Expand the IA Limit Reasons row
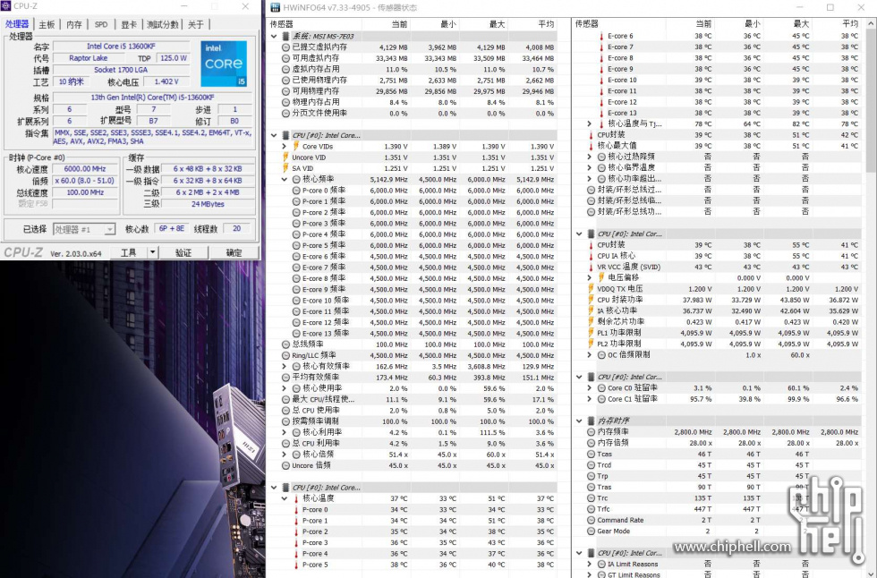This screenshot has width=877, height=578. (x=589, y=564)
